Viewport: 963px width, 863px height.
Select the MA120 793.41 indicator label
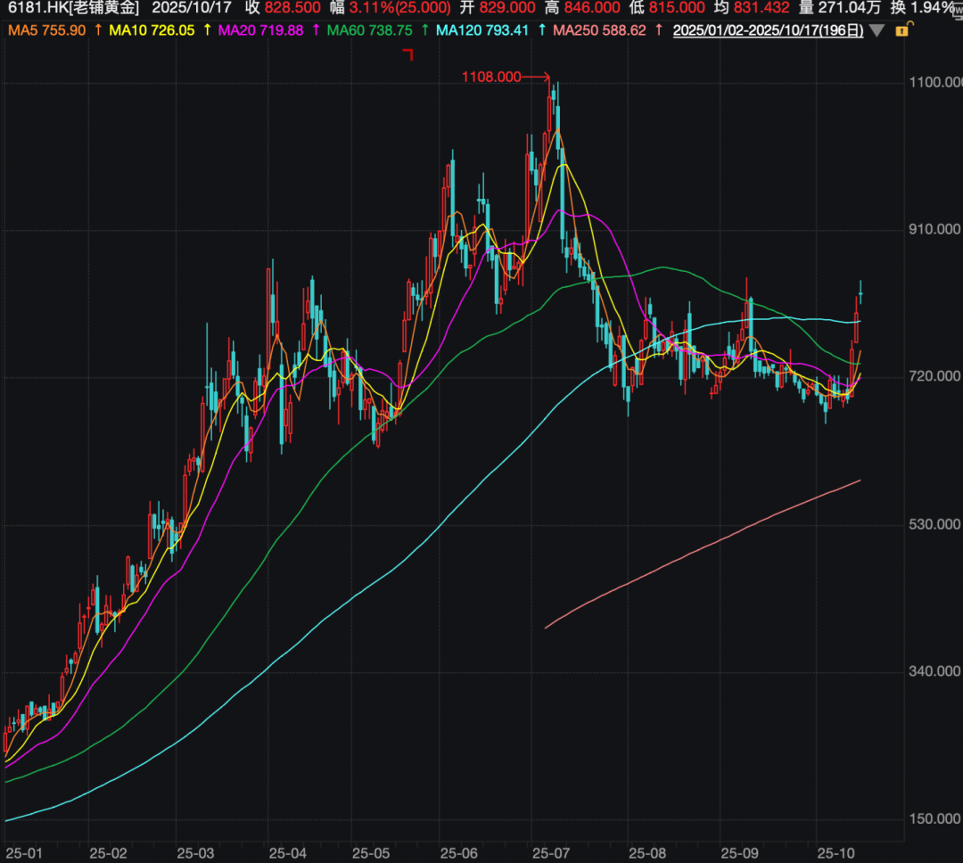482,30
